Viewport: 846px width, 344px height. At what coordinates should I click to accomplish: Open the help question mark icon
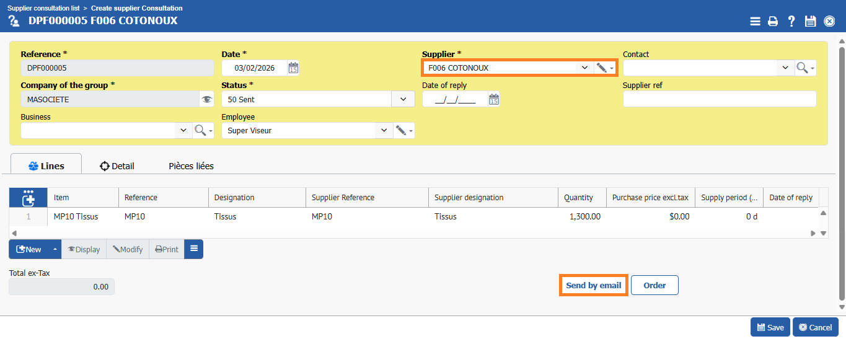click(x=791, y=21)
